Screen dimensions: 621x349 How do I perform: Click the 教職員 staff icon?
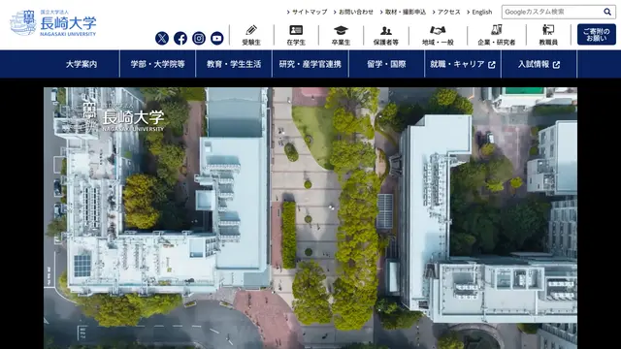click(548, 30)
